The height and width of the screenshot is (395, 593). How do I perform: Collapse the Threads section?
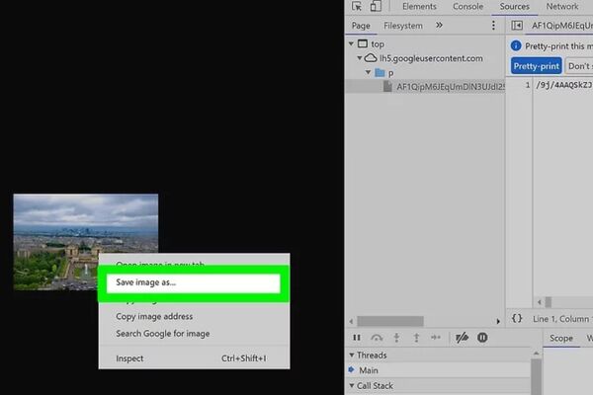point(352,355)
